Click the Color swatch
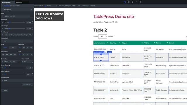Image resolution: width=187 pixels, height=105 pixels. point(32,16)
